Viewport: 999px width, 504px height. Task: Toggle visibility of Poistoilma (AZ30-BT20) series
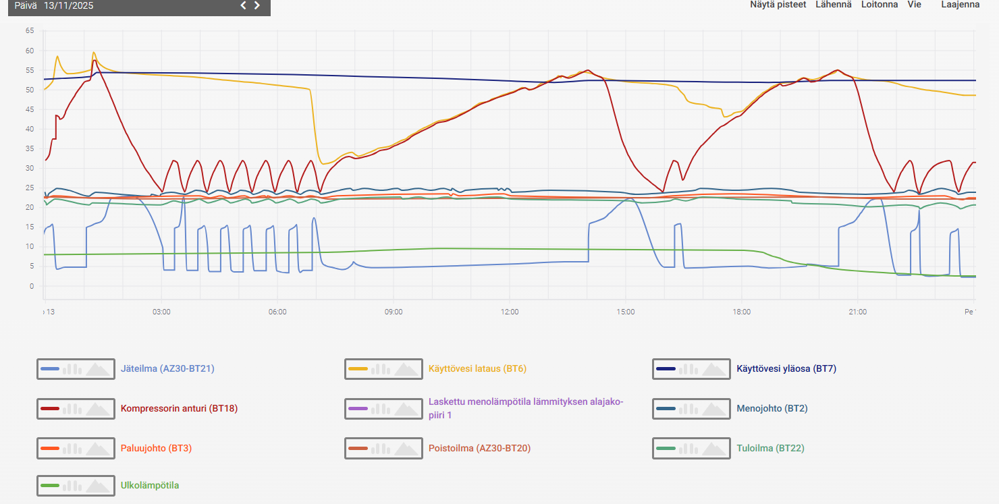[479, 448]
